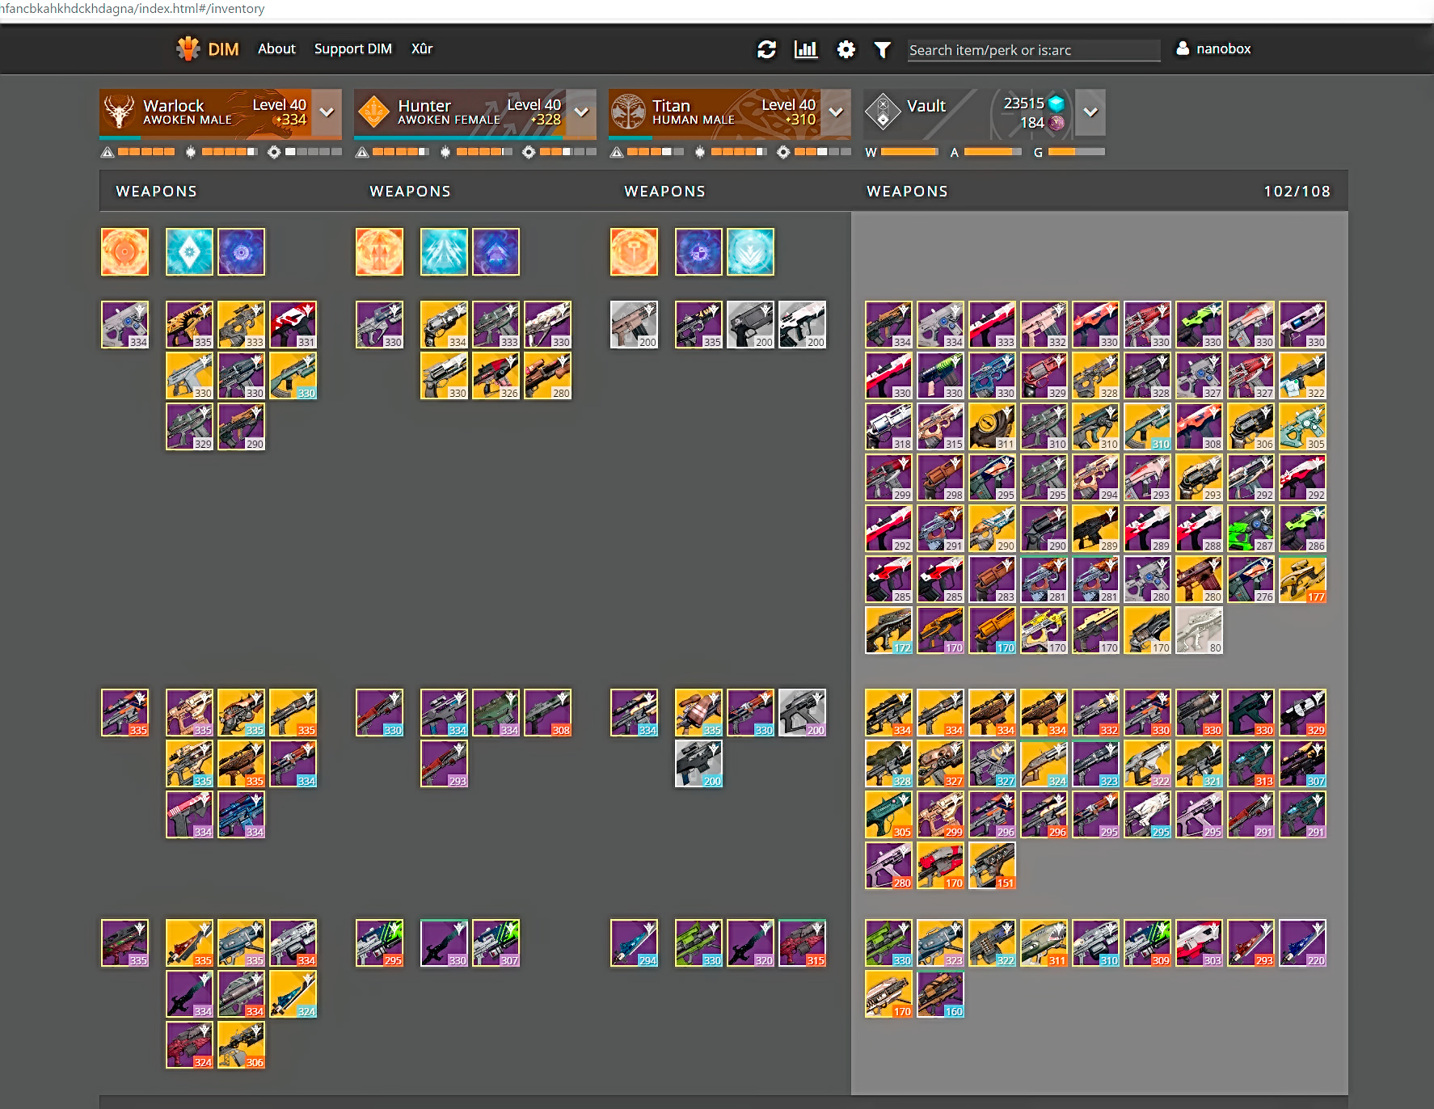Open the Xûr menu item
The image size is (1434, 1109).
[x=422, y=48]
